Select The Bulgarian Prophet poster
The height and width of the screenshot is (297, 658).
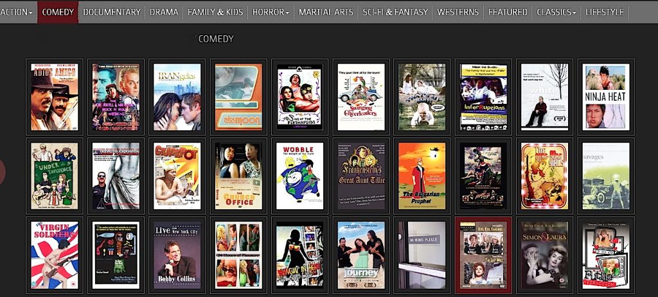click(422, 175)
